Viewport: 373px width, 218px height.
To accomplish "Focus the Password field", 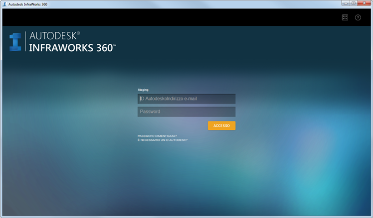I will (186, 111).
